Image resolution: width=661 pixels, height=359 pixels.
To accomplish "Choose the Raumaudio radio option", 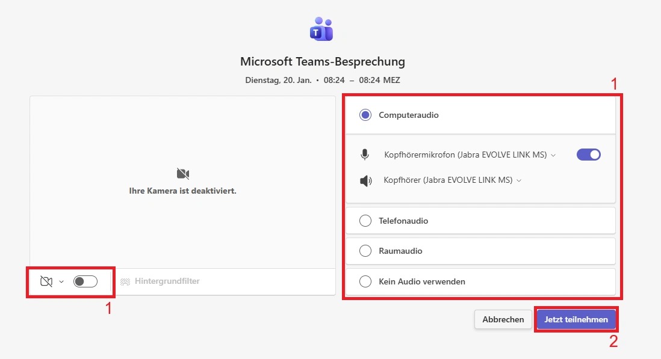I will click(x=365, y=251).
